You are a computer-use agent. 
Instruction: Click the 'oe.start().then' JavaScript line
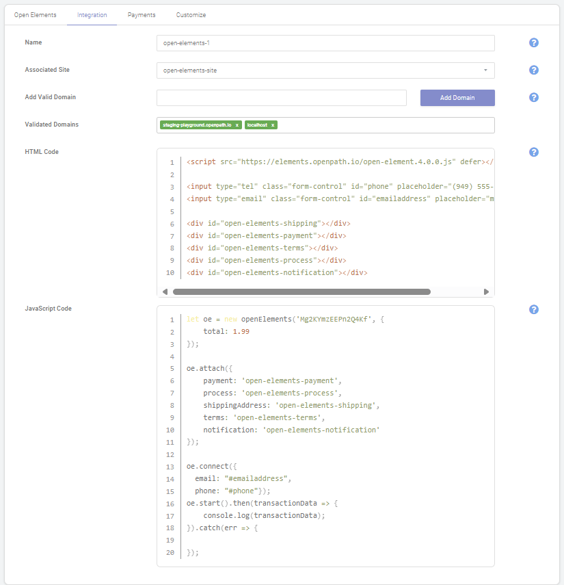click(x=262, y=504)
